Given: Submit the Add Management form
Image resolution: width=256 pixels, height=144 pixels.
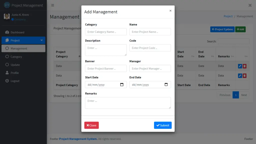Looking at the screenshot, I should click(x=163, y=125).
